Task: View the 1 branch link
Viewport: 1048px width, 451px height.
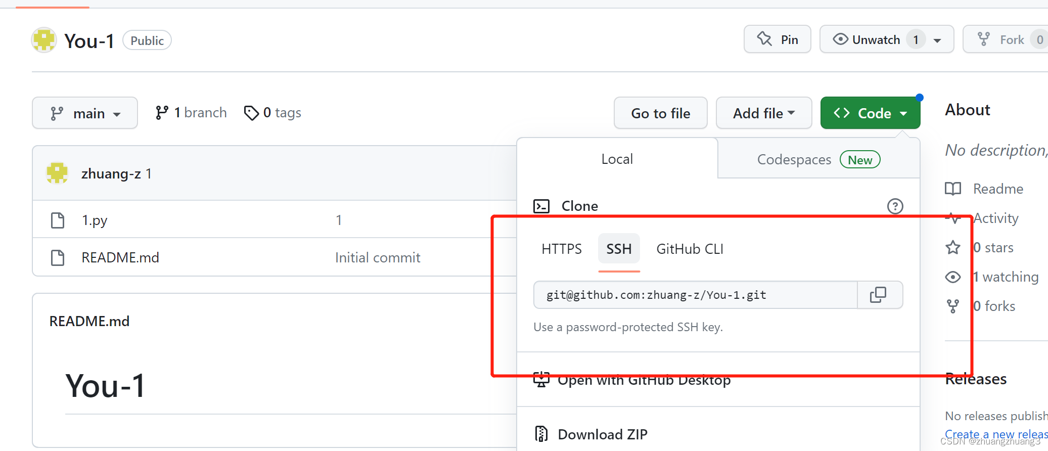Action: pos(191,112)
